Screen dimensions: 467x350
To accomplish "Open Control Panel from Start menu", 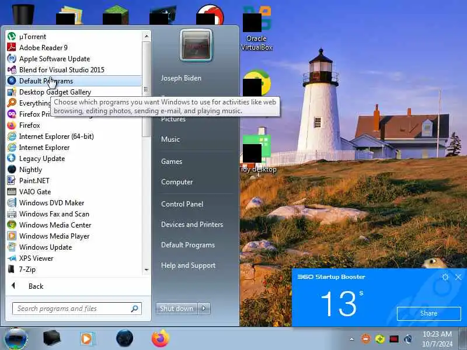I will pos(182,204).
